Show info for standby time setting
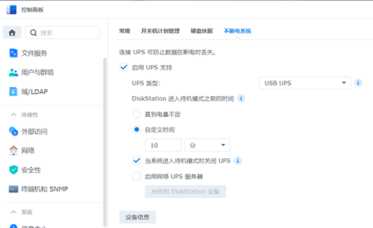373x228 pixels. [x=241, y=99]
